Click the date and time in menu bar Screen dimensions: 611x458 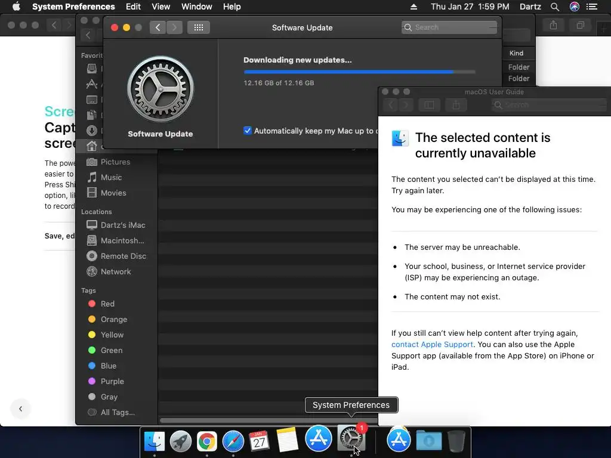[470, 7]
